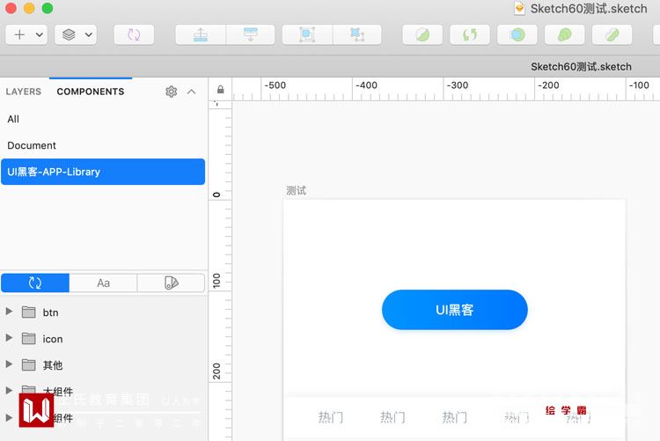The image size is (660, 441).
Task: Select the 其他 folder row
Action: click(x=104, y=364)
